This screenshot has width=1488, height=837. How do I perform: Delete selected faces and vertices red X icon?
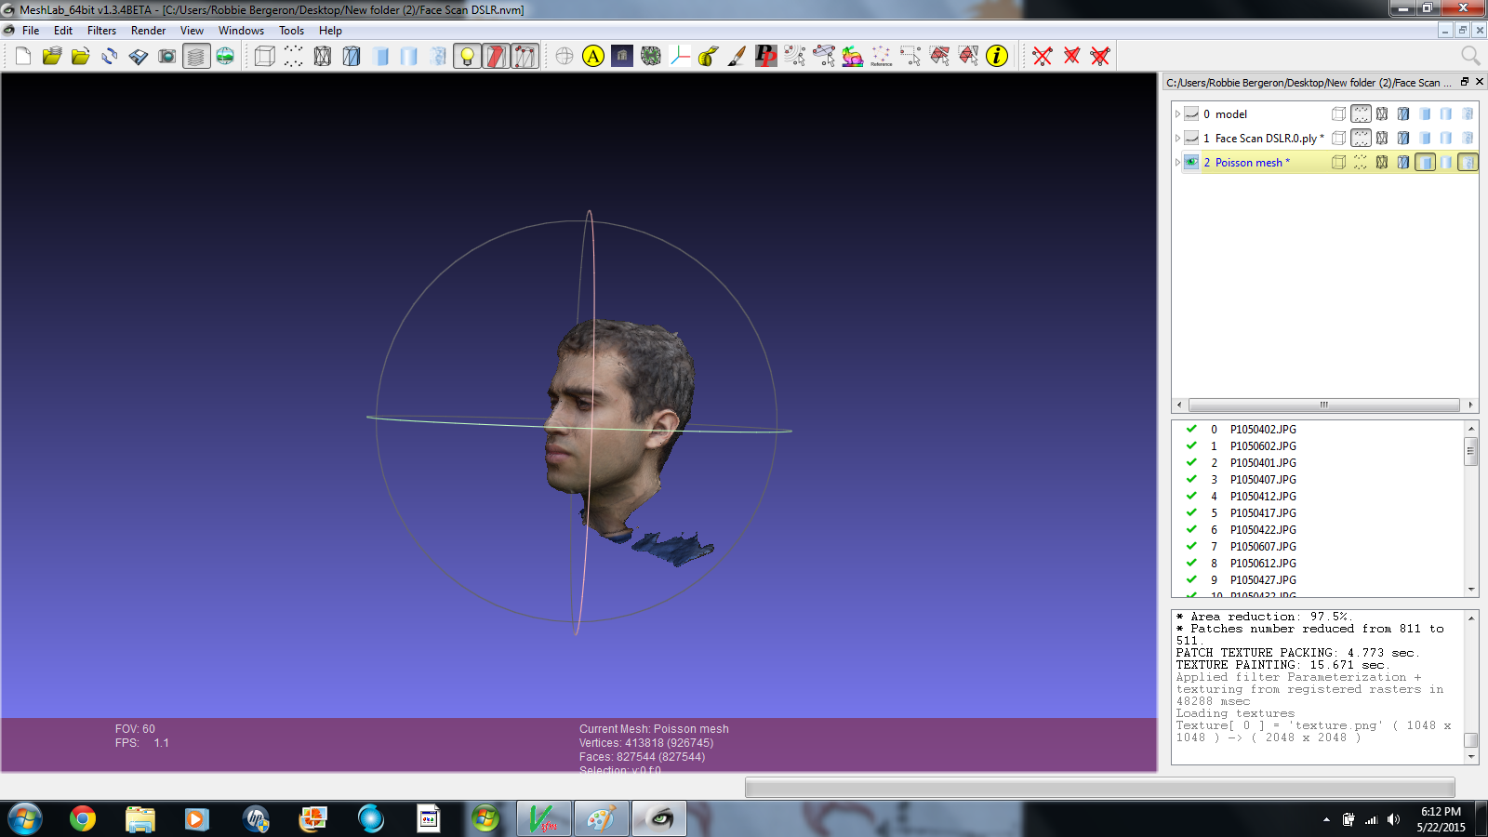(x=1100, y=57)
